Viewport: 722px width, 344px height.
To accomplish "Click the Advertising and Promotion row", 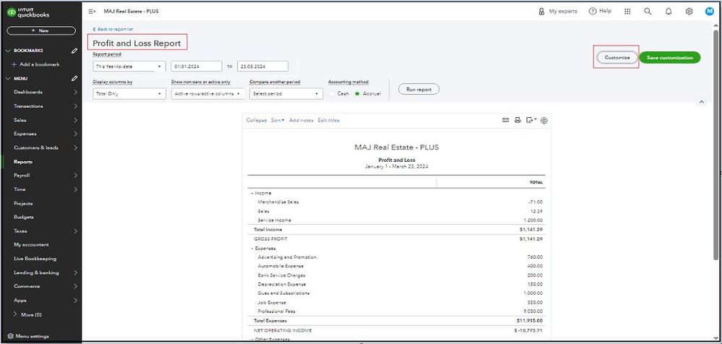I will pos(397,257).
